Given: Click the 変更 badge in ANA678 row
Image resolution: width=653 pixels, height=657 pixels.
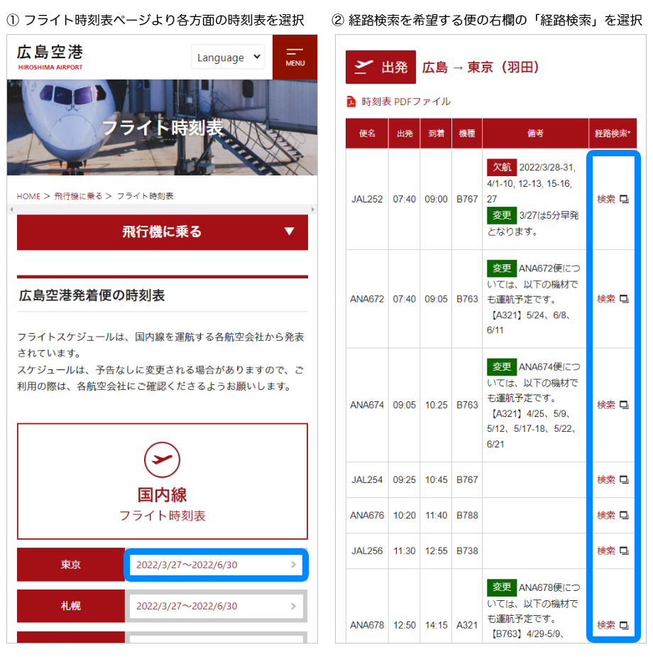Looking at the screenshot, I should click(x=502, y=587).
